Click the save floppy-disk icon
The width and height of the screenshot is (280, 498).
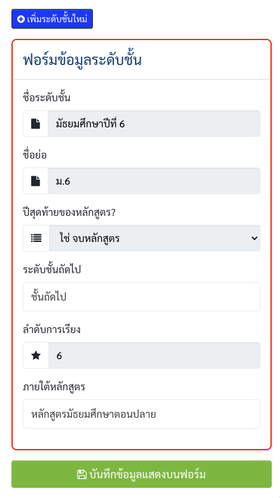tap(82, 474)
